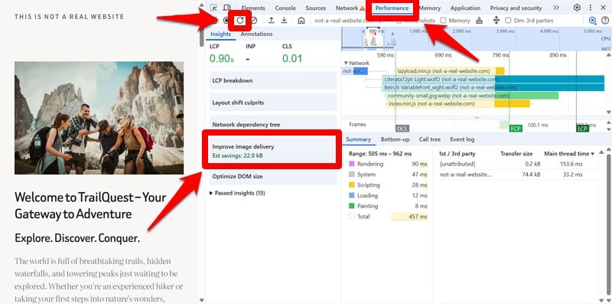
Task: Select Literata72pt-Light.woff2 network request
Action: coord(493,80)
